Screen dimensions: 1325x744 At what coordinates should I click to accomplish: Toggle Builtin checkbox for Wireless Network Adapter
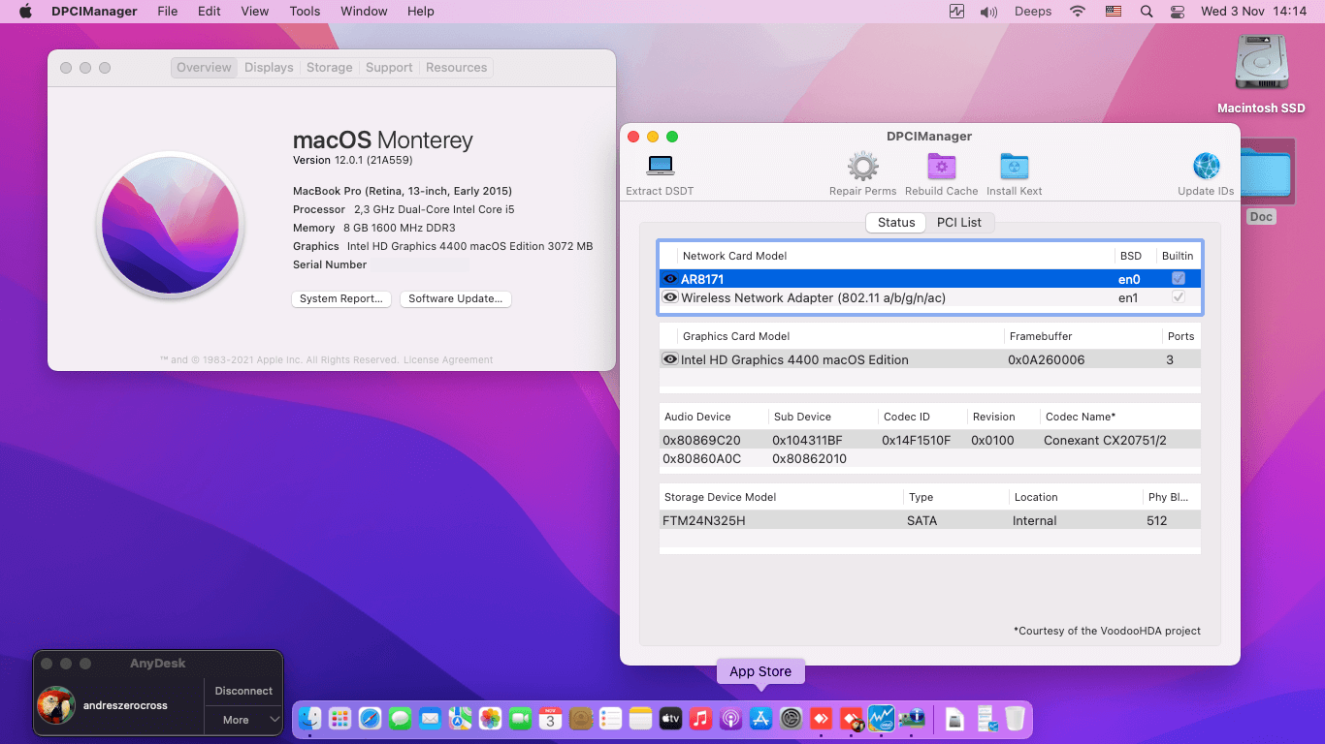(x=1179, y=297)
